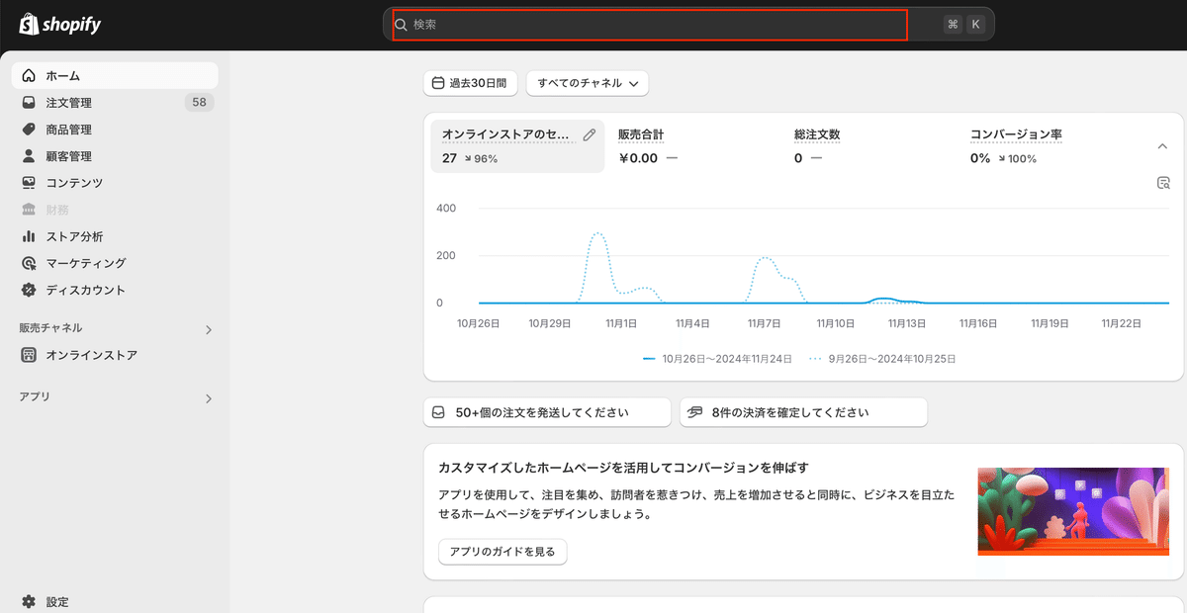
Task: Click the 10月26日〜2024年11月24日 legend entry
Action: (717, 359)
